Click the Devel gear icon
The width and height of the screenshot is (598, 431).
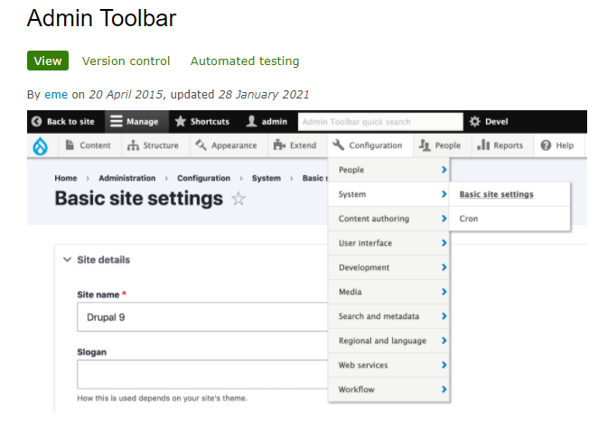coord(474,121)
